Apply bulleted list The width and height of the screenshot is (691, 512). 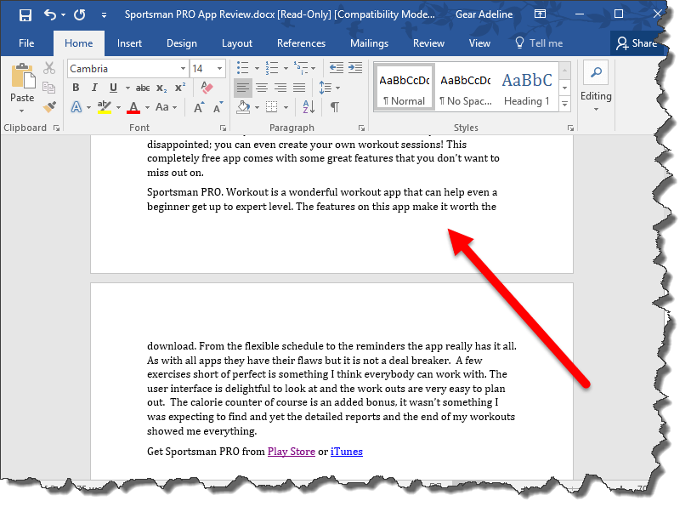point(243,68)
